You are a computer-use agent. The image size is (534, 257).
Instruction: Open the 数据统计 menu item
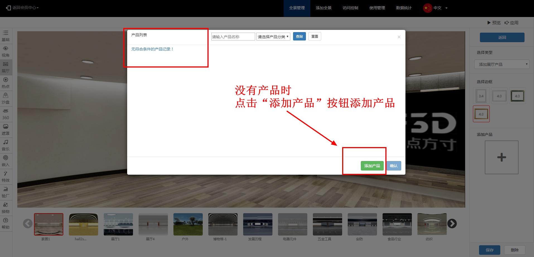[x=403, y=8]
